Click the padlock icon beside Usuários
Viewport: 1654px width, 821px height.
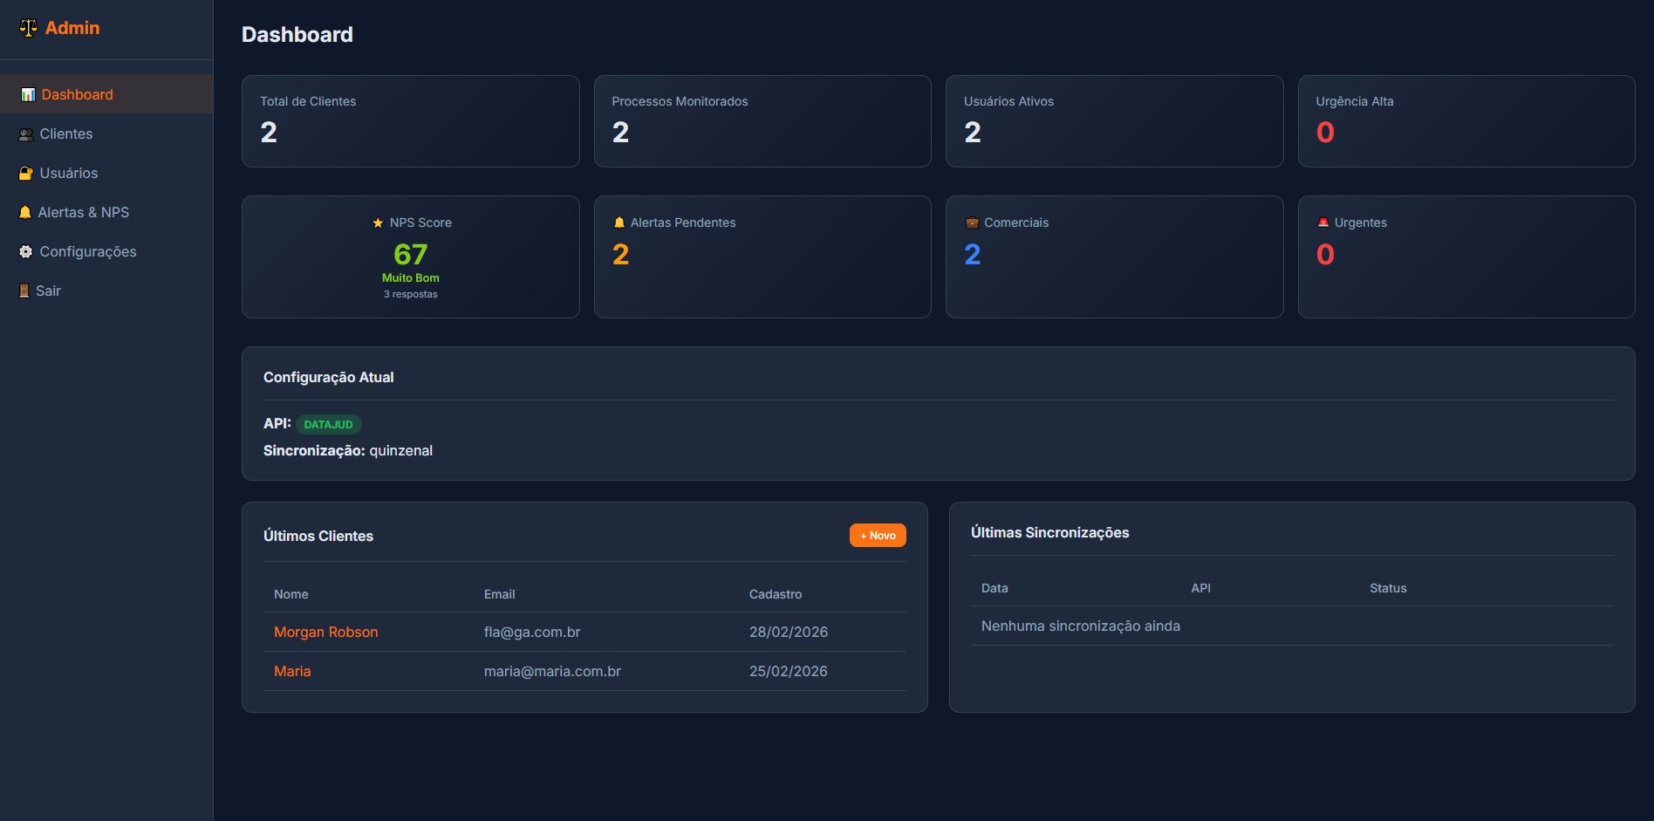pos(25,173)
